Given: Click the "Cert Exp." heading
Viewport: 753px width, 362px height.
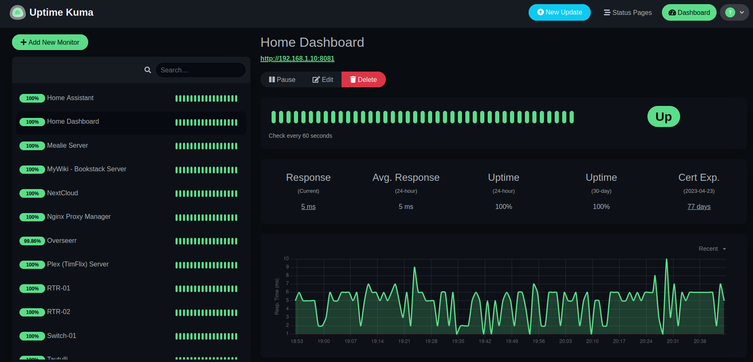Looking at the screenshot, I should (x=699, y=177).
